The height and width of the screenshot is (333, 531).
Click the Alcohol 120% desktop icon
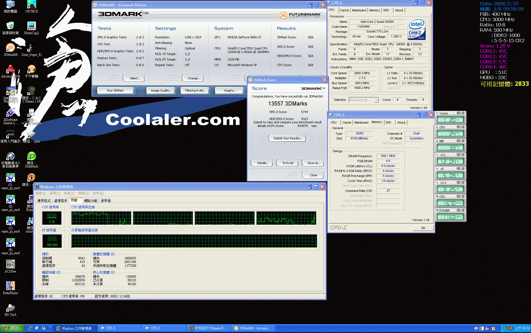[x=10, y=71]
